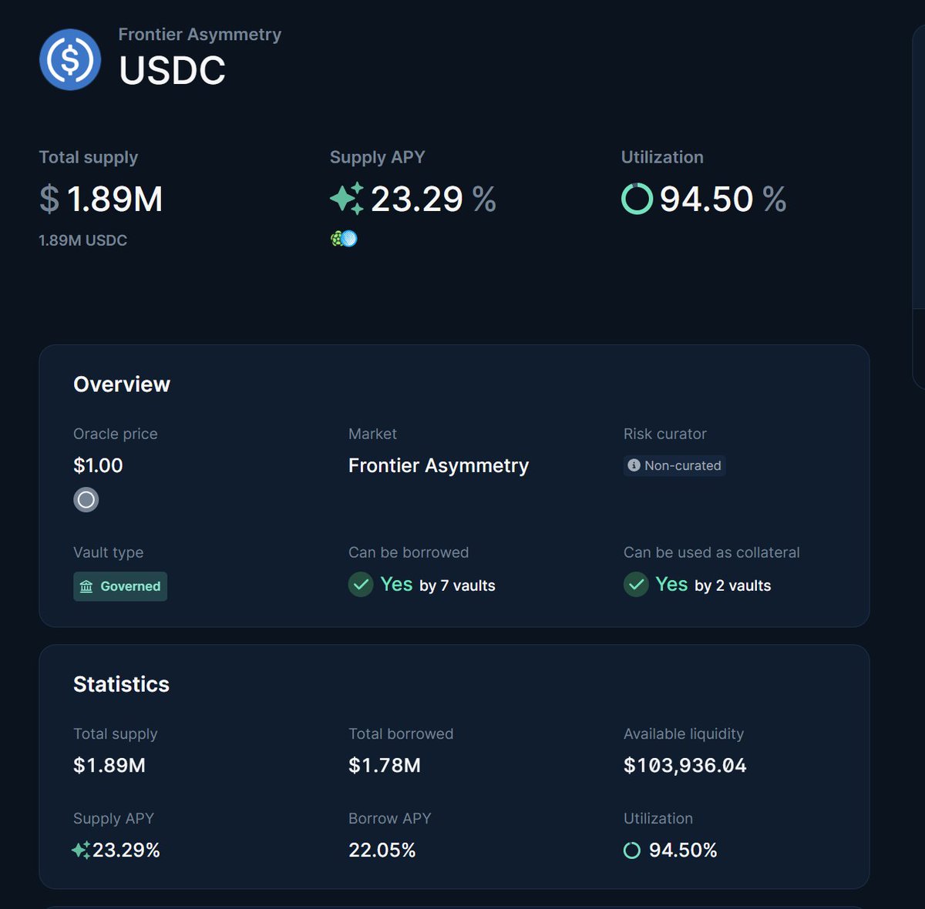The width and height of the screenshot is (925, 909).
Task: Click the 'Total supply' label in Statistics
Action: tap(116, 733)
